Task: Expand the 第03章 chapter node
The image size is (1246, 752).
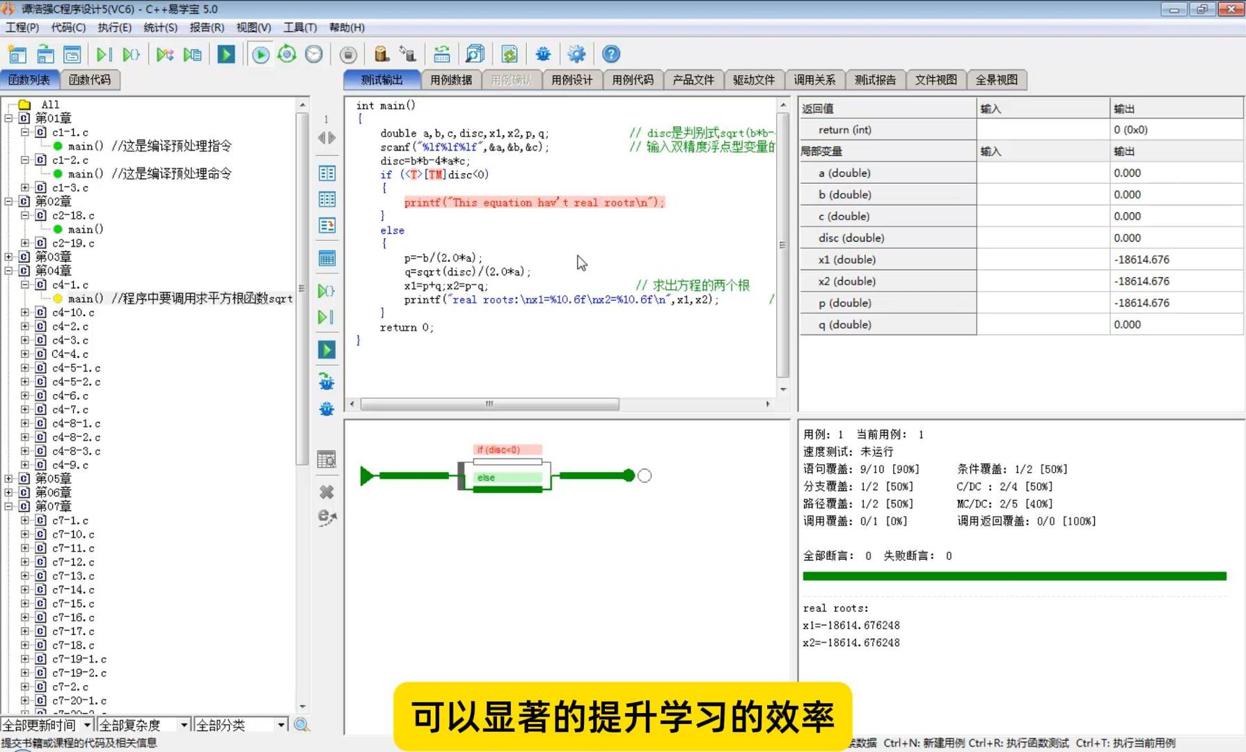Action: click(8, 257)
